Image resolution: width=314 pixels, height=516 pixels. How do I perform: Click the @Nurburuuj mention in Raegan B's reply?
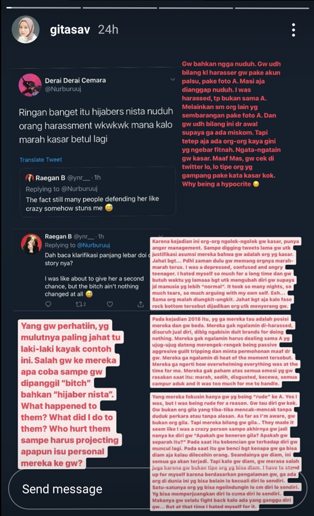coord(93,245)
